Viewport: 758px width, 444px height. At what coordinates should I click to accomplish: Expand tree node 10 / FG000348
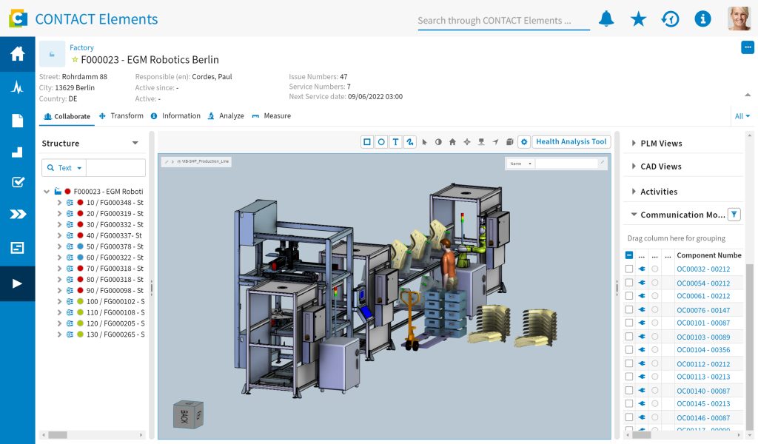(x=59, y=203)
